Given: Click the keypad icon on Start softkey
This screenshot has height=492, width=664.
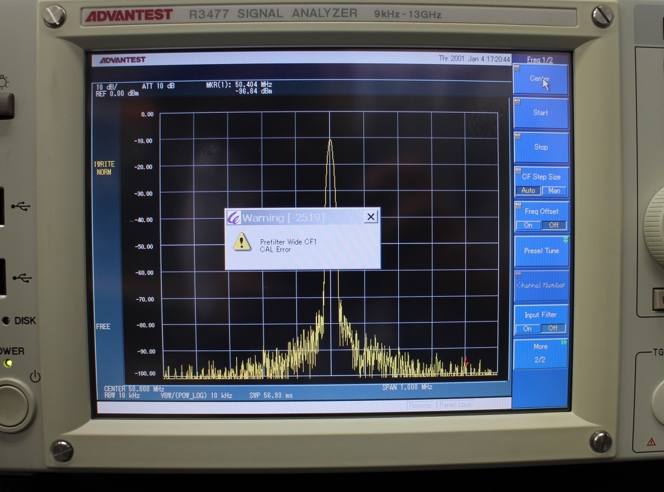Looking at the screenshot, I should point(517,102).
